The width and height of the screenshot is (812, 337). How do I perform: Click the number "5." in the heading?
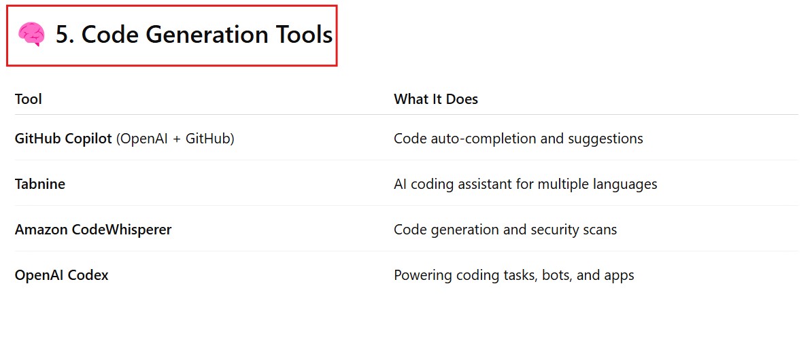[65, 35]
